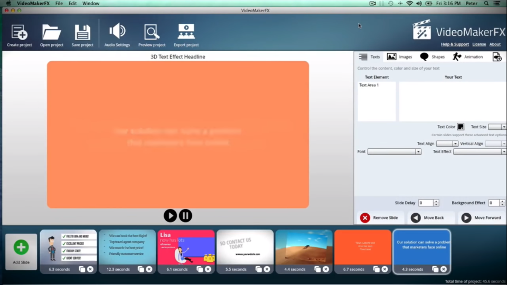Viewport: 507px width, 285px height.
Task: Open the About link
Action: pos(495,44)
